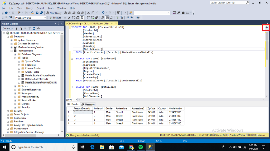The height and width of the screenshot is (151, 270).
Task: Click the New Query toolbar button
Action: pyautogui.click(x=54, y=13)
